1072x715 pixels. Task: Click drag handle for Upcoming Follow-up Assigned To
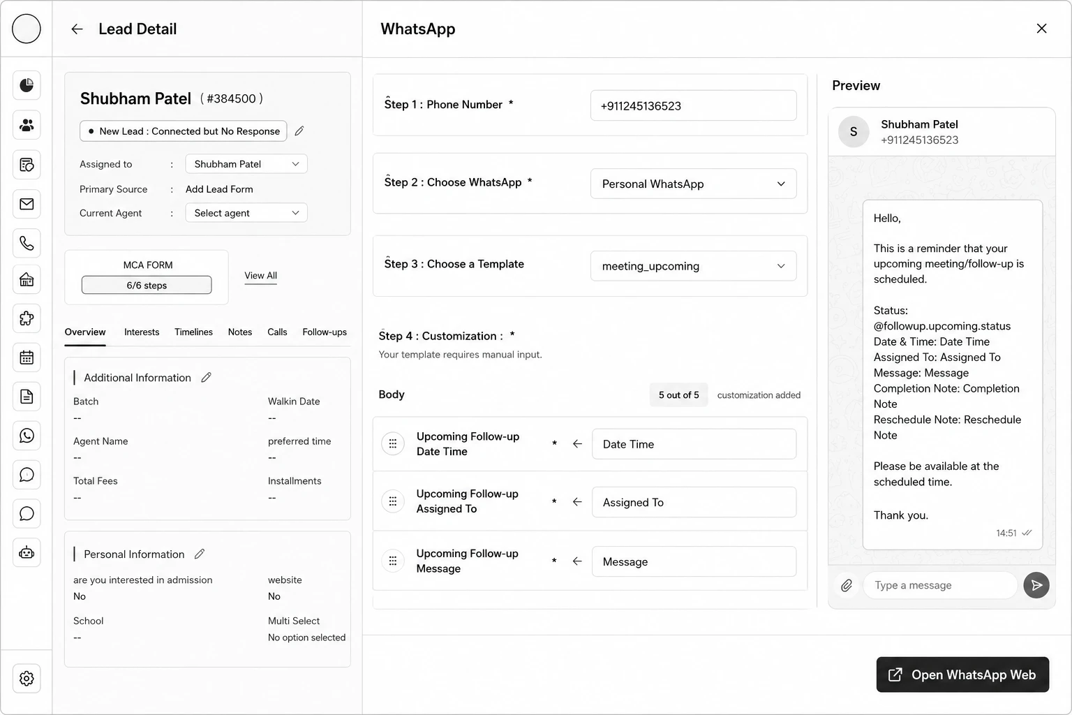tap(393, 501)
